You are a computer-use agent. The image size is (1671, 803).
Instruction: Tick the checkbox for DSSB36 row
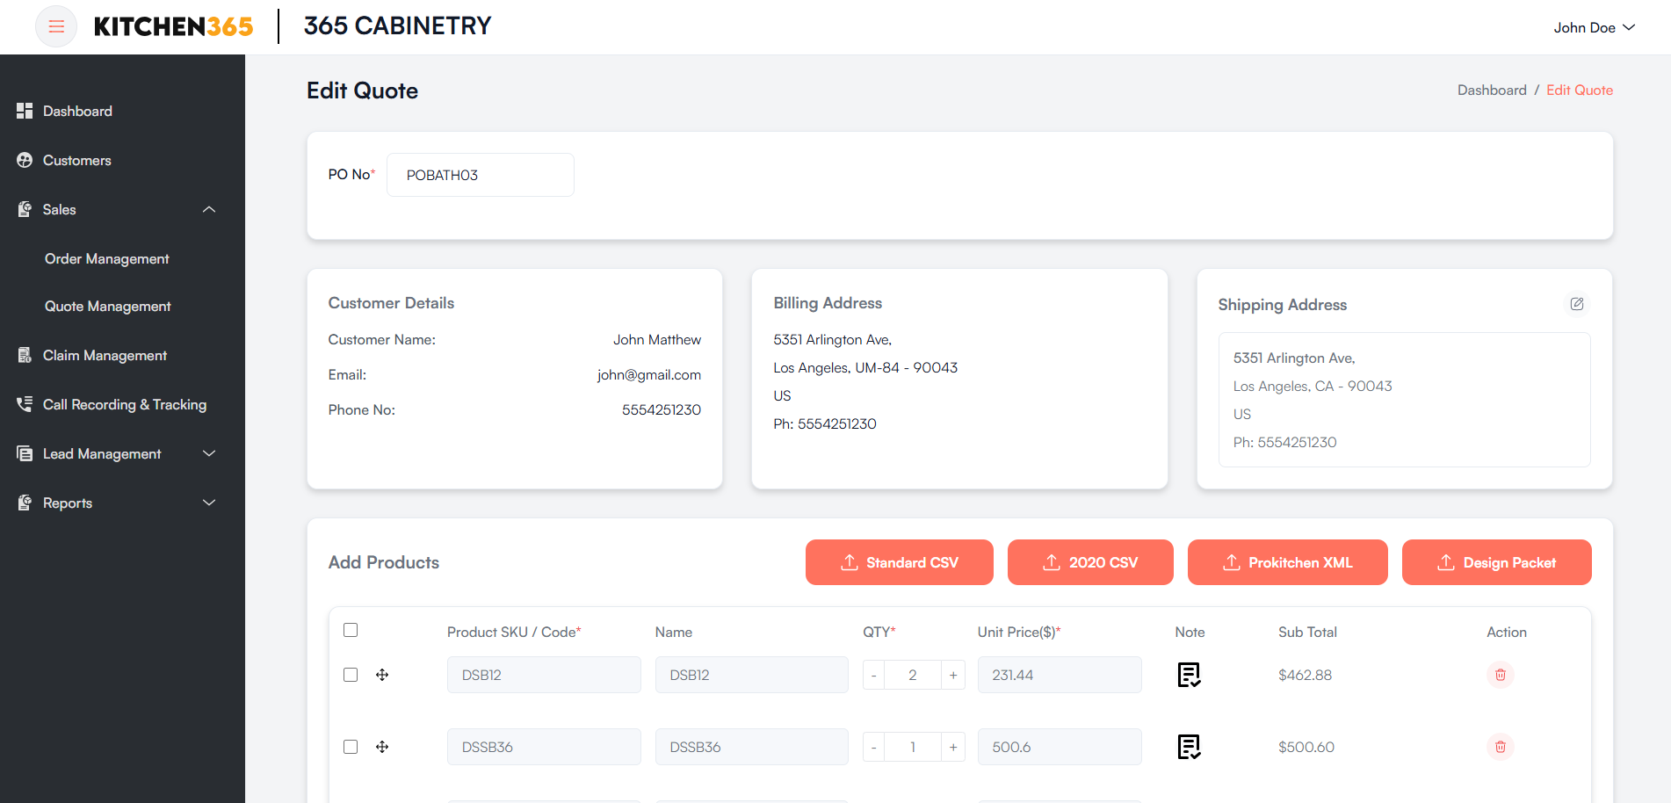[351, 747]
